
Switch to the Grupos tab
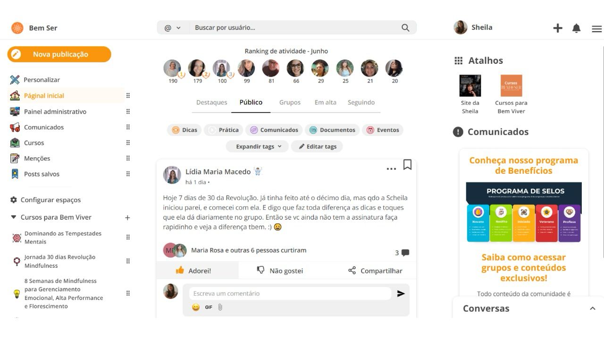[x=290, y=102]
